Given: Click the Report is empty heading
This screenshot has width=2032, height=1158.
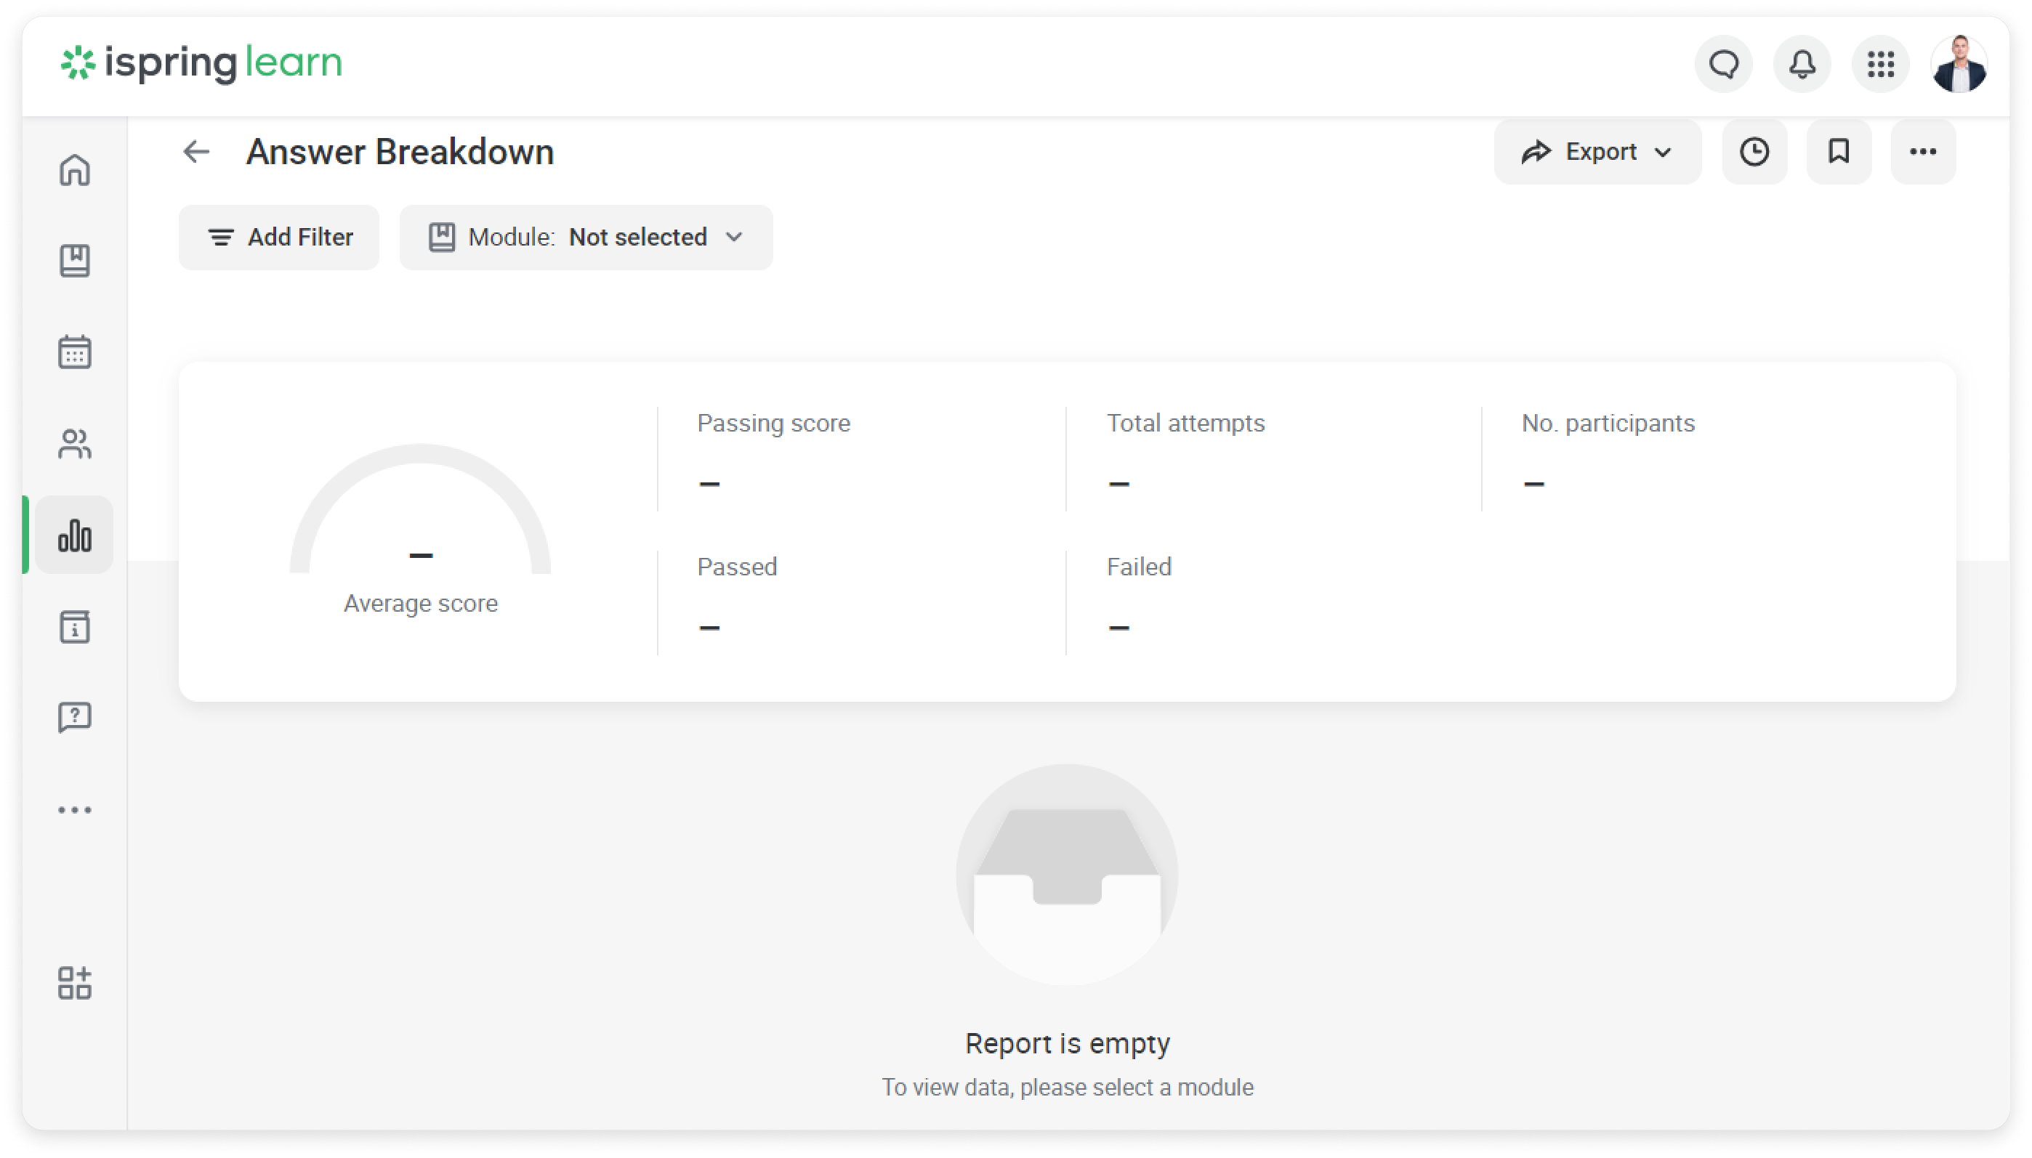Looking at the screenshot, I should [1067, 1043].
